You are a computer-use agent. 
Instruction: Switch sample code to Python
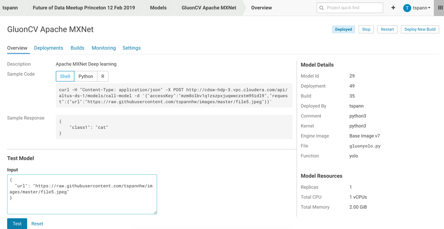point(85,76)
